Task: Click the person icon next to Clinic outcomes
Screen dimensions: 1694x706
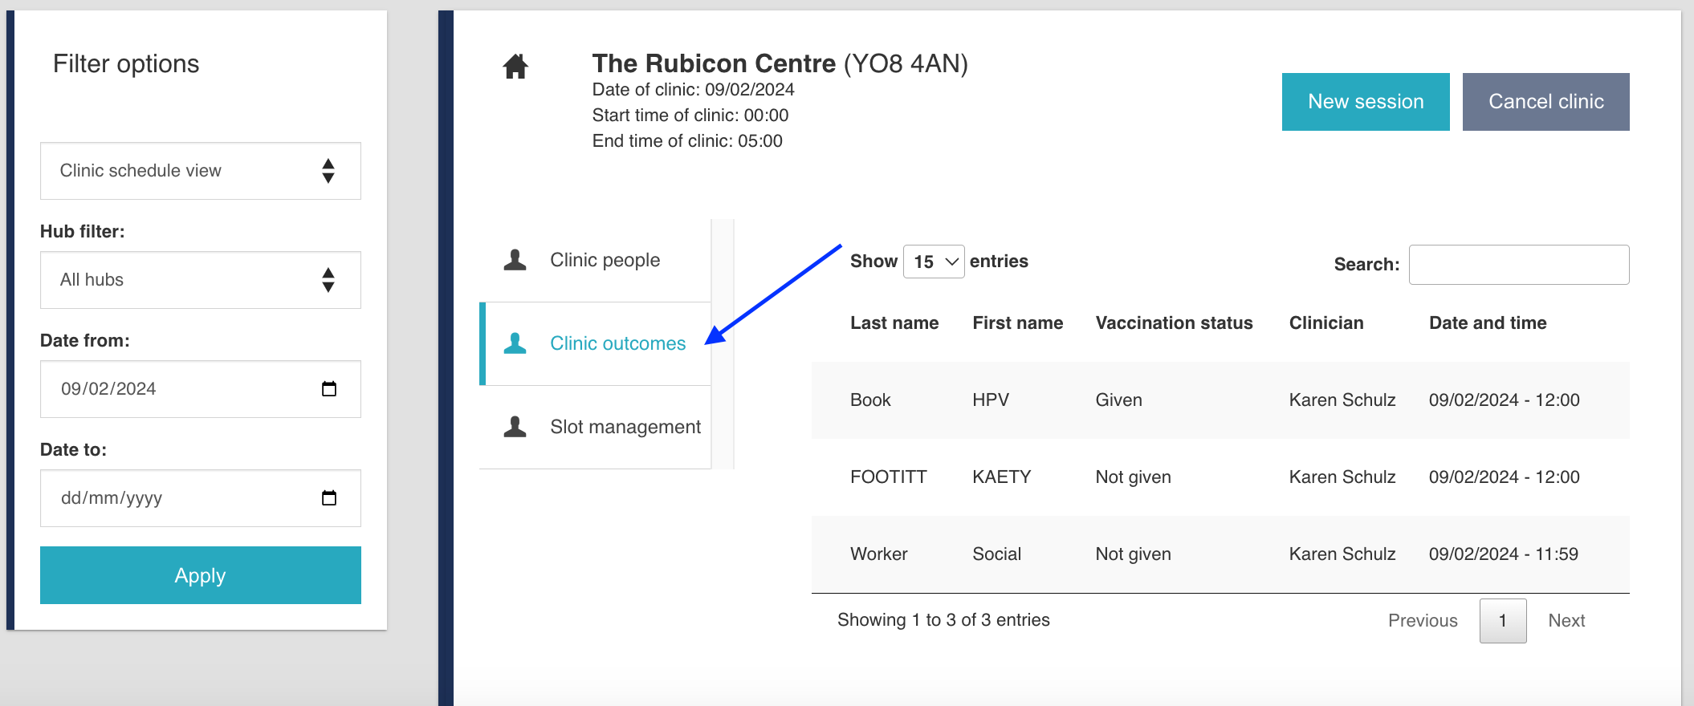Action: (x=515, y=343)
